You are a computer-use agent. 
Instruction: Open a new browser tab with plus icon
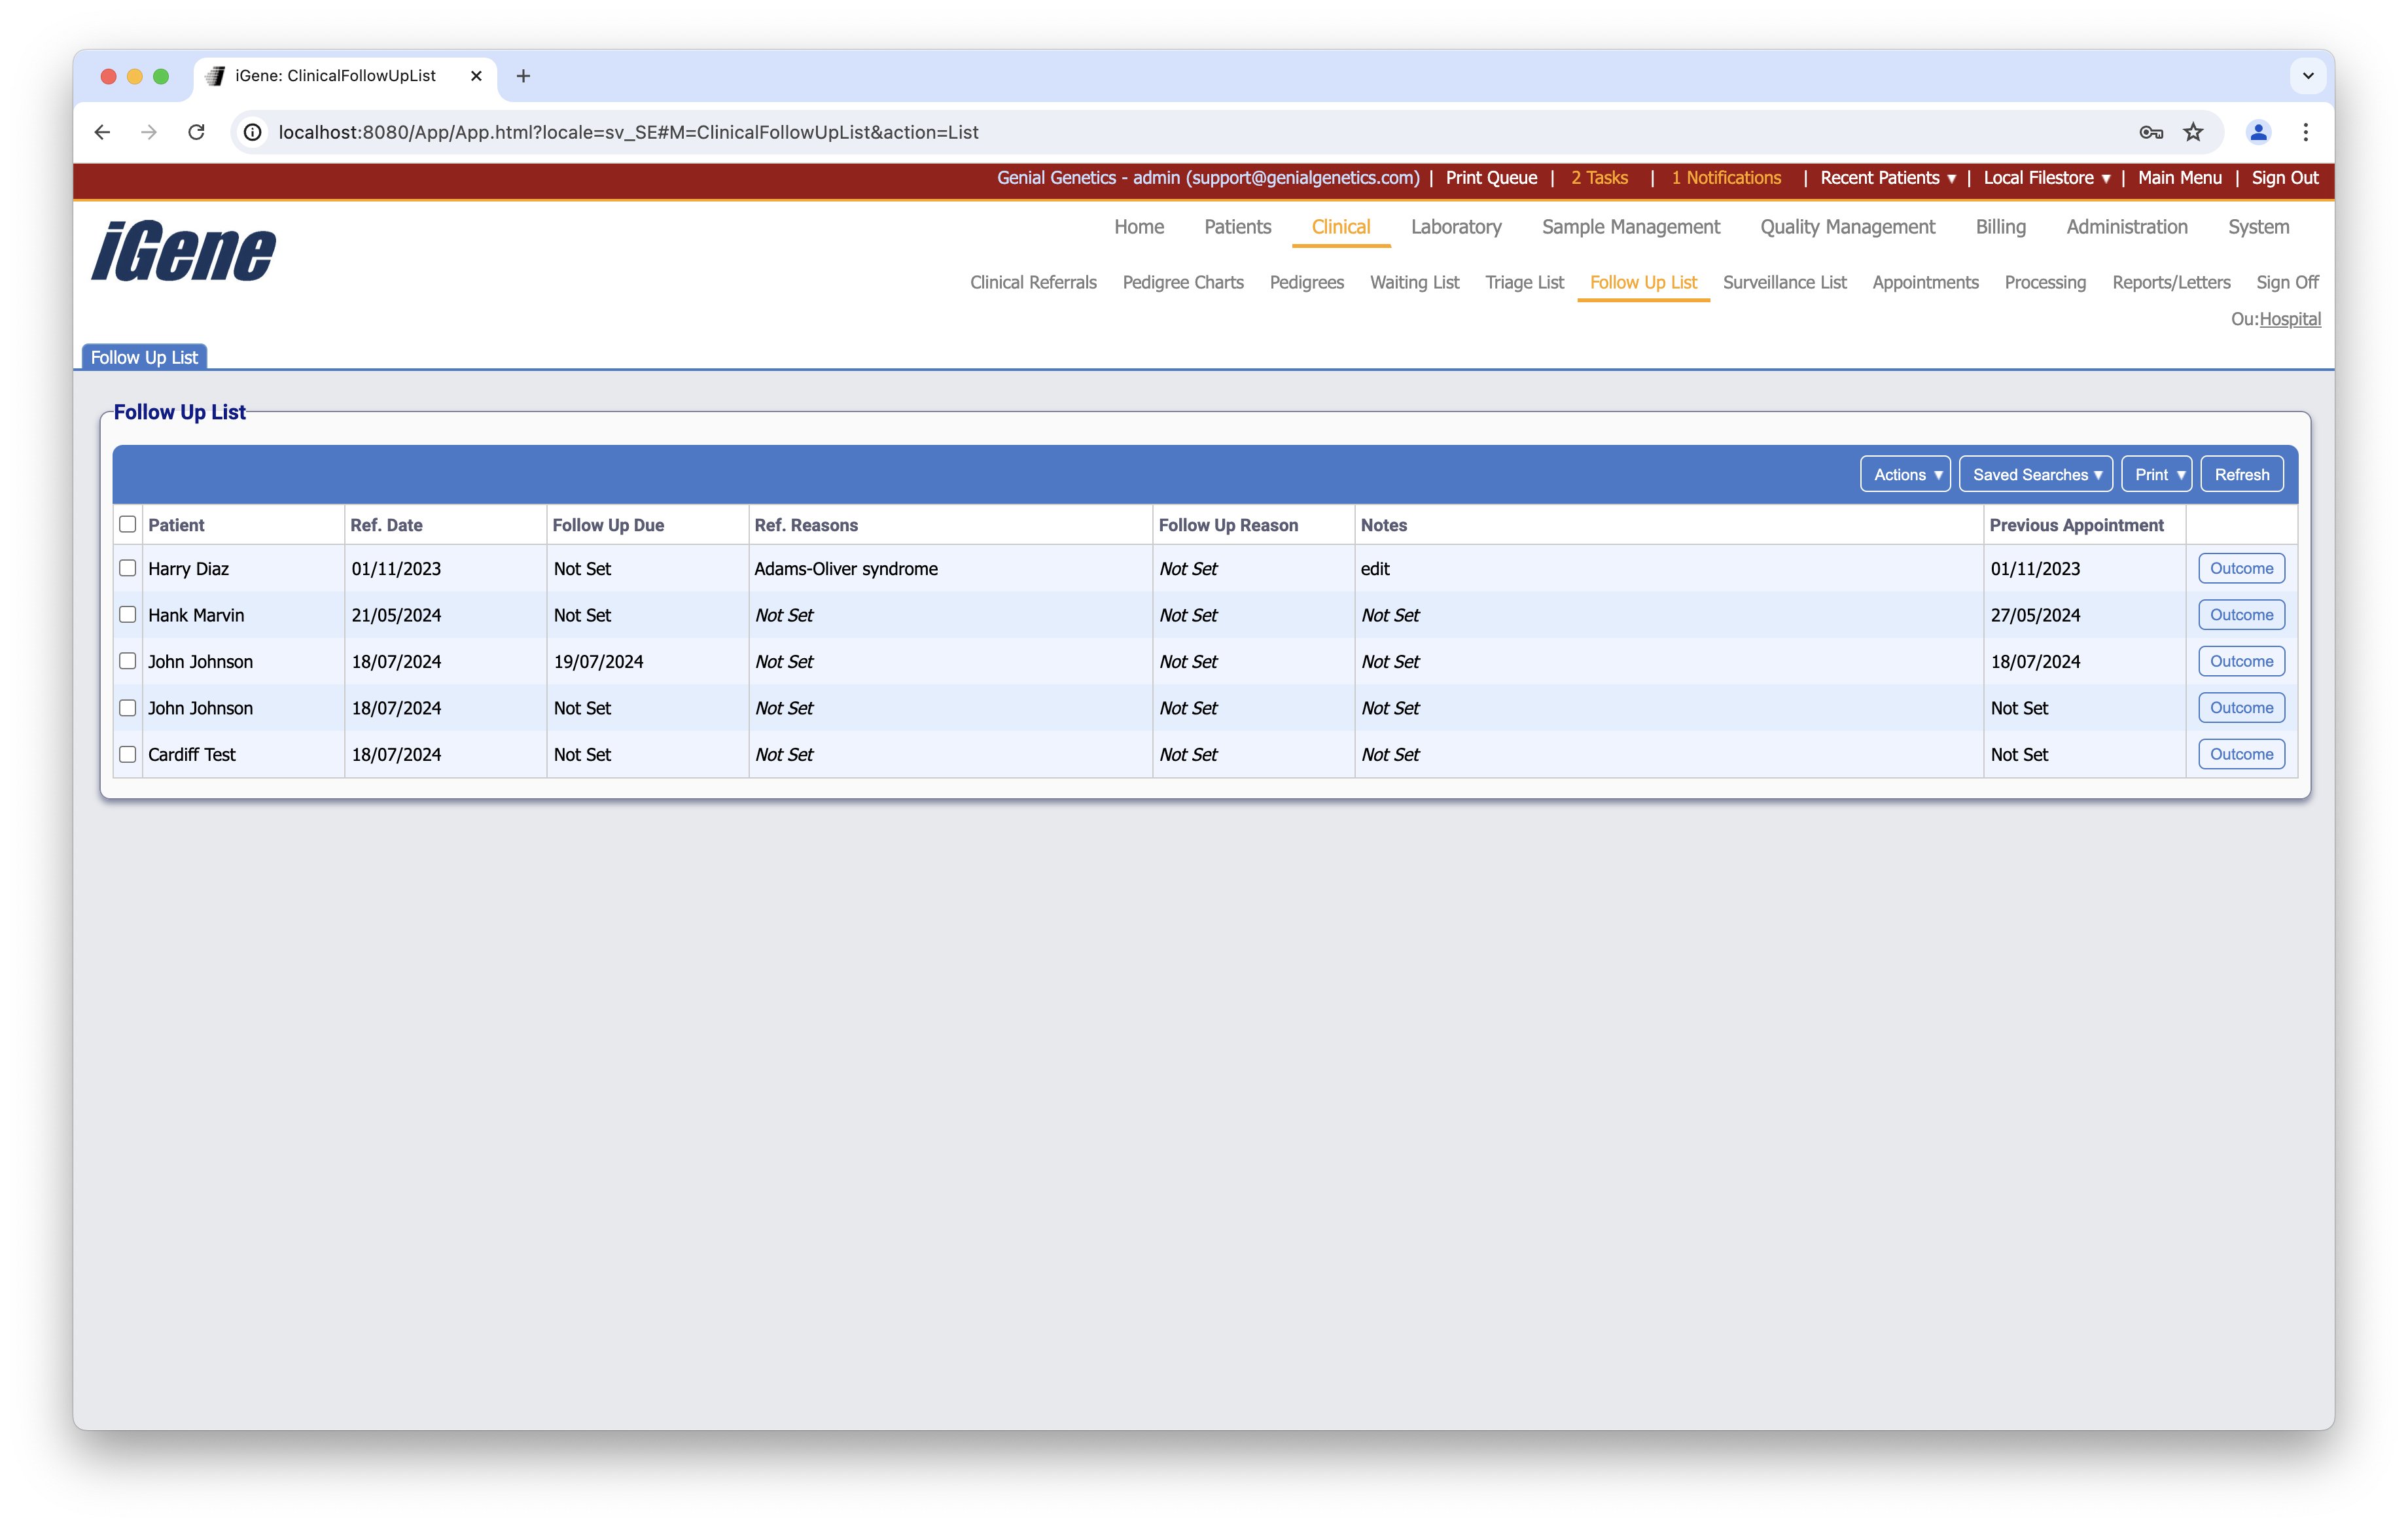pyautogui.click(x=523, y=76)
